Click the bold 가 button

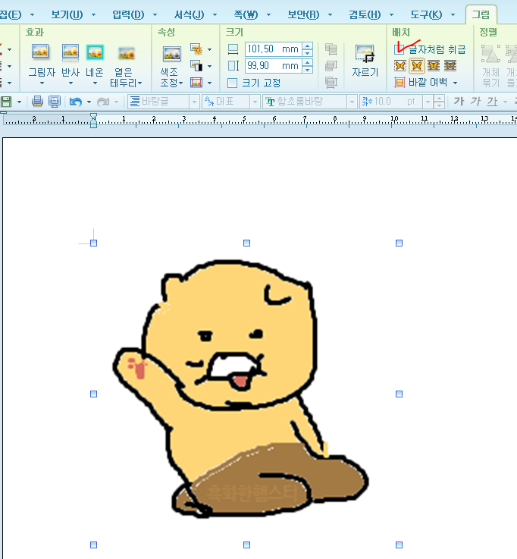(x=459, y=102)
